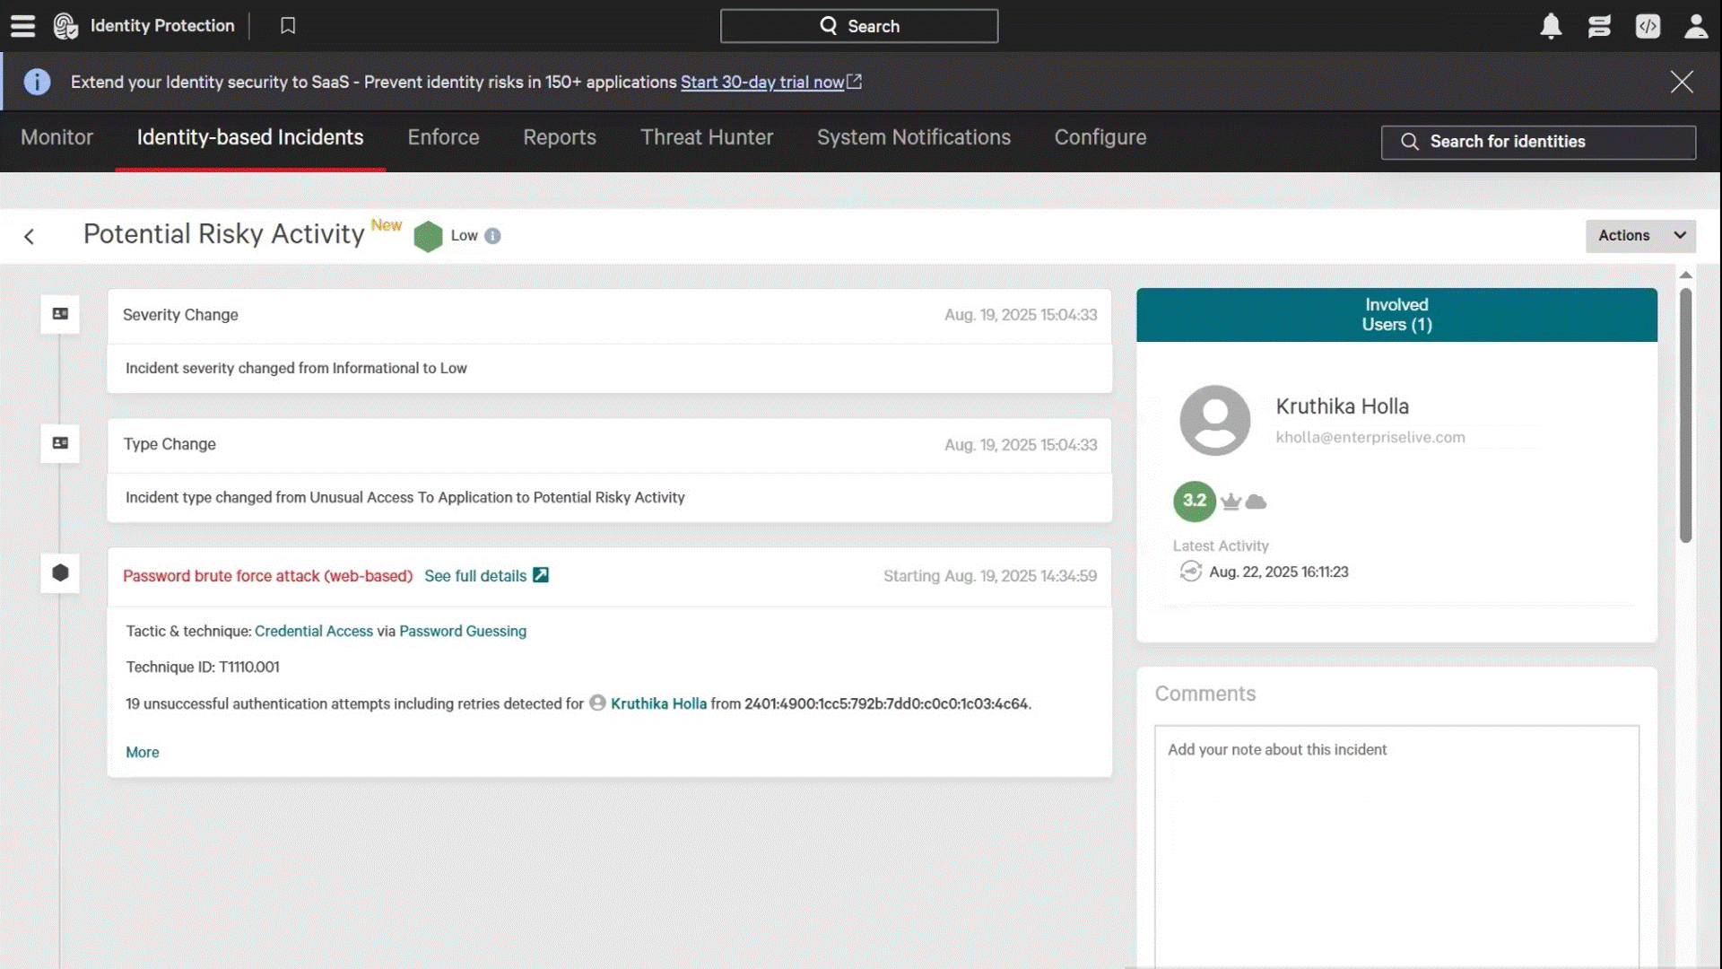This screenshot has width=1722, height=969.
Task: Open the messages stack icon in header
Action: point(1599,26)
